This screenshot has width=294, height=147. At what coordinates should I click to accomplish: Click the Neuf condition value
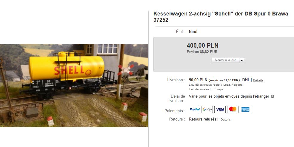pyautogui.click(x=193, y=32)
